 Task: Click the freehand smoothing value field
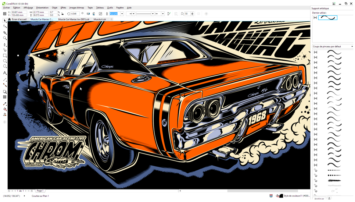(x=187, y=14)
